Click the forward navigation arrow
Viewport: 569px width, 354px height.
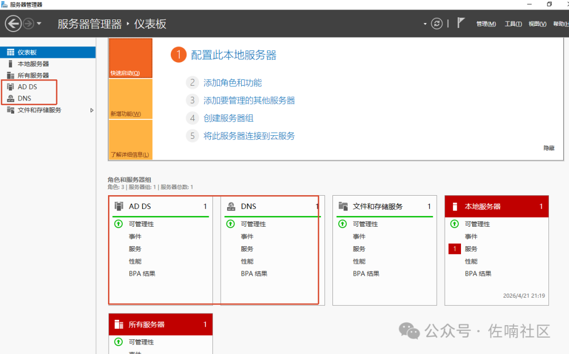(x=28, y=24)
